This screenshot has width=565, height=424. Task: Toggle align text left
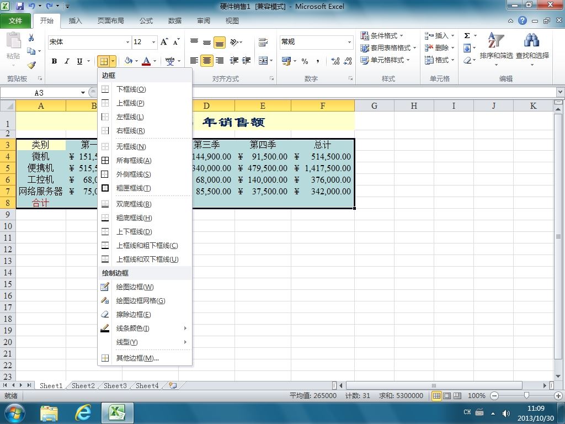pos(194,61)
